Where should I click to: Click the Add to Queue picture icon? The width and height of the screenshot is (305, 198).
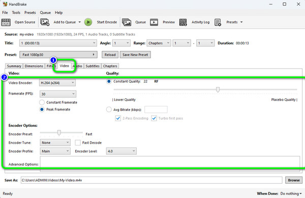point(45,22)
